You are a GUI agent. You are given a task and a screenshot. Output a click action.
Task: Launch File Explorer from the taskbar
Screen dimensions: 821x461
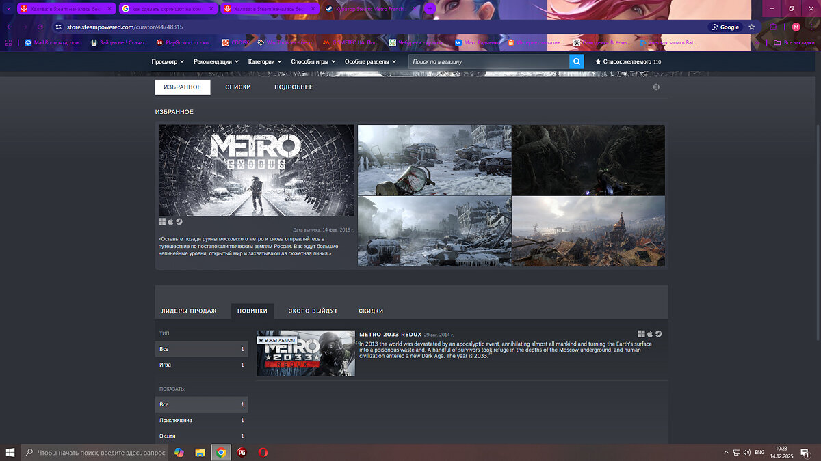click(x=200, y=452)
